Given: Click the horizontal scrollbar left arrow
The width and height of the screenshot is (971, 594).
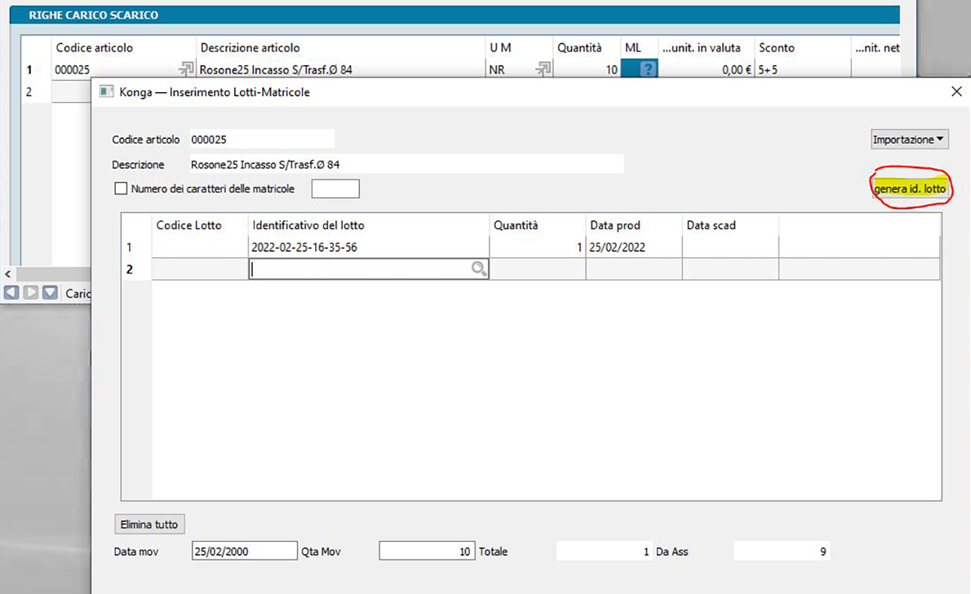Looking at the screenshot, I should 8,274.
